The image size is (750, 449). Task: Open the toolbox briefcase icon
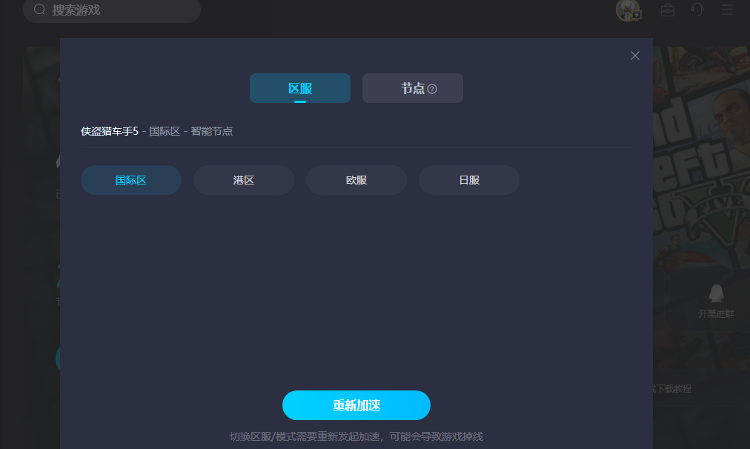pyautogui.click(x=668, y=10)
